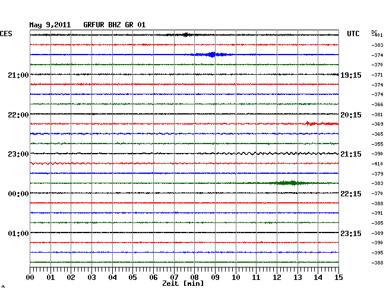386x293 pixels.
Task: Click minute '13' on the time axis
Action: 298,278
